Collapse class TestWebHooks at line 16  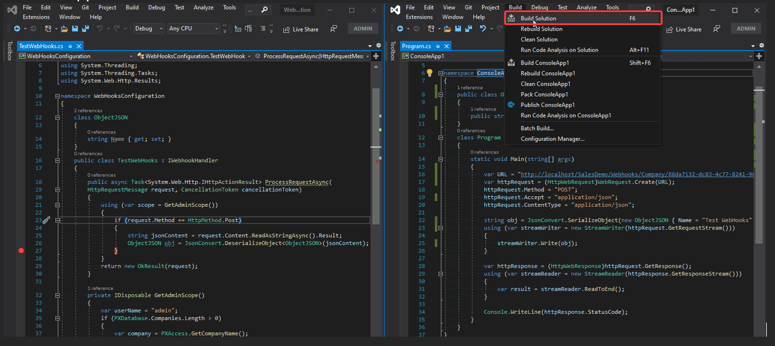point(57,161)
